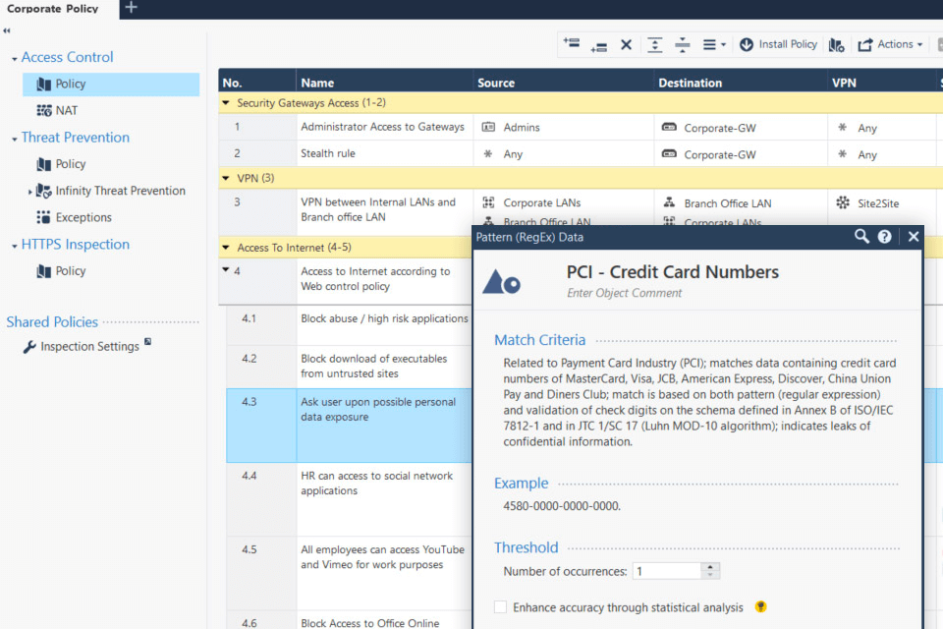This screenshot has height=629, width=943.
Task: Open a new tab with the plus icon
Action: (131, 8)
